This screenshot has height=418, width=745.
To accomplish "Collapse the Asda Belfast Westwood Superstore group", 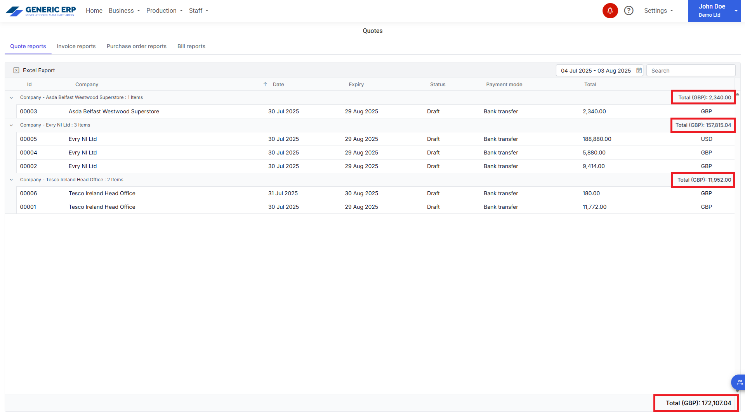I will pos(11,98).
